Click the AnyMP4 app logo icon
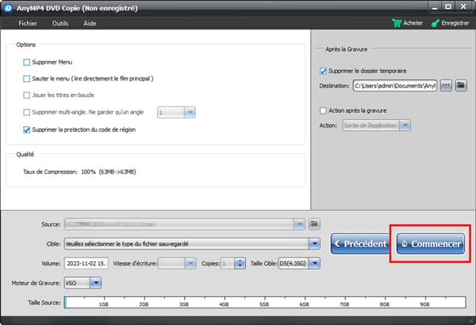Viewport: 476px width, 325px height. click(x=8, y=8)
